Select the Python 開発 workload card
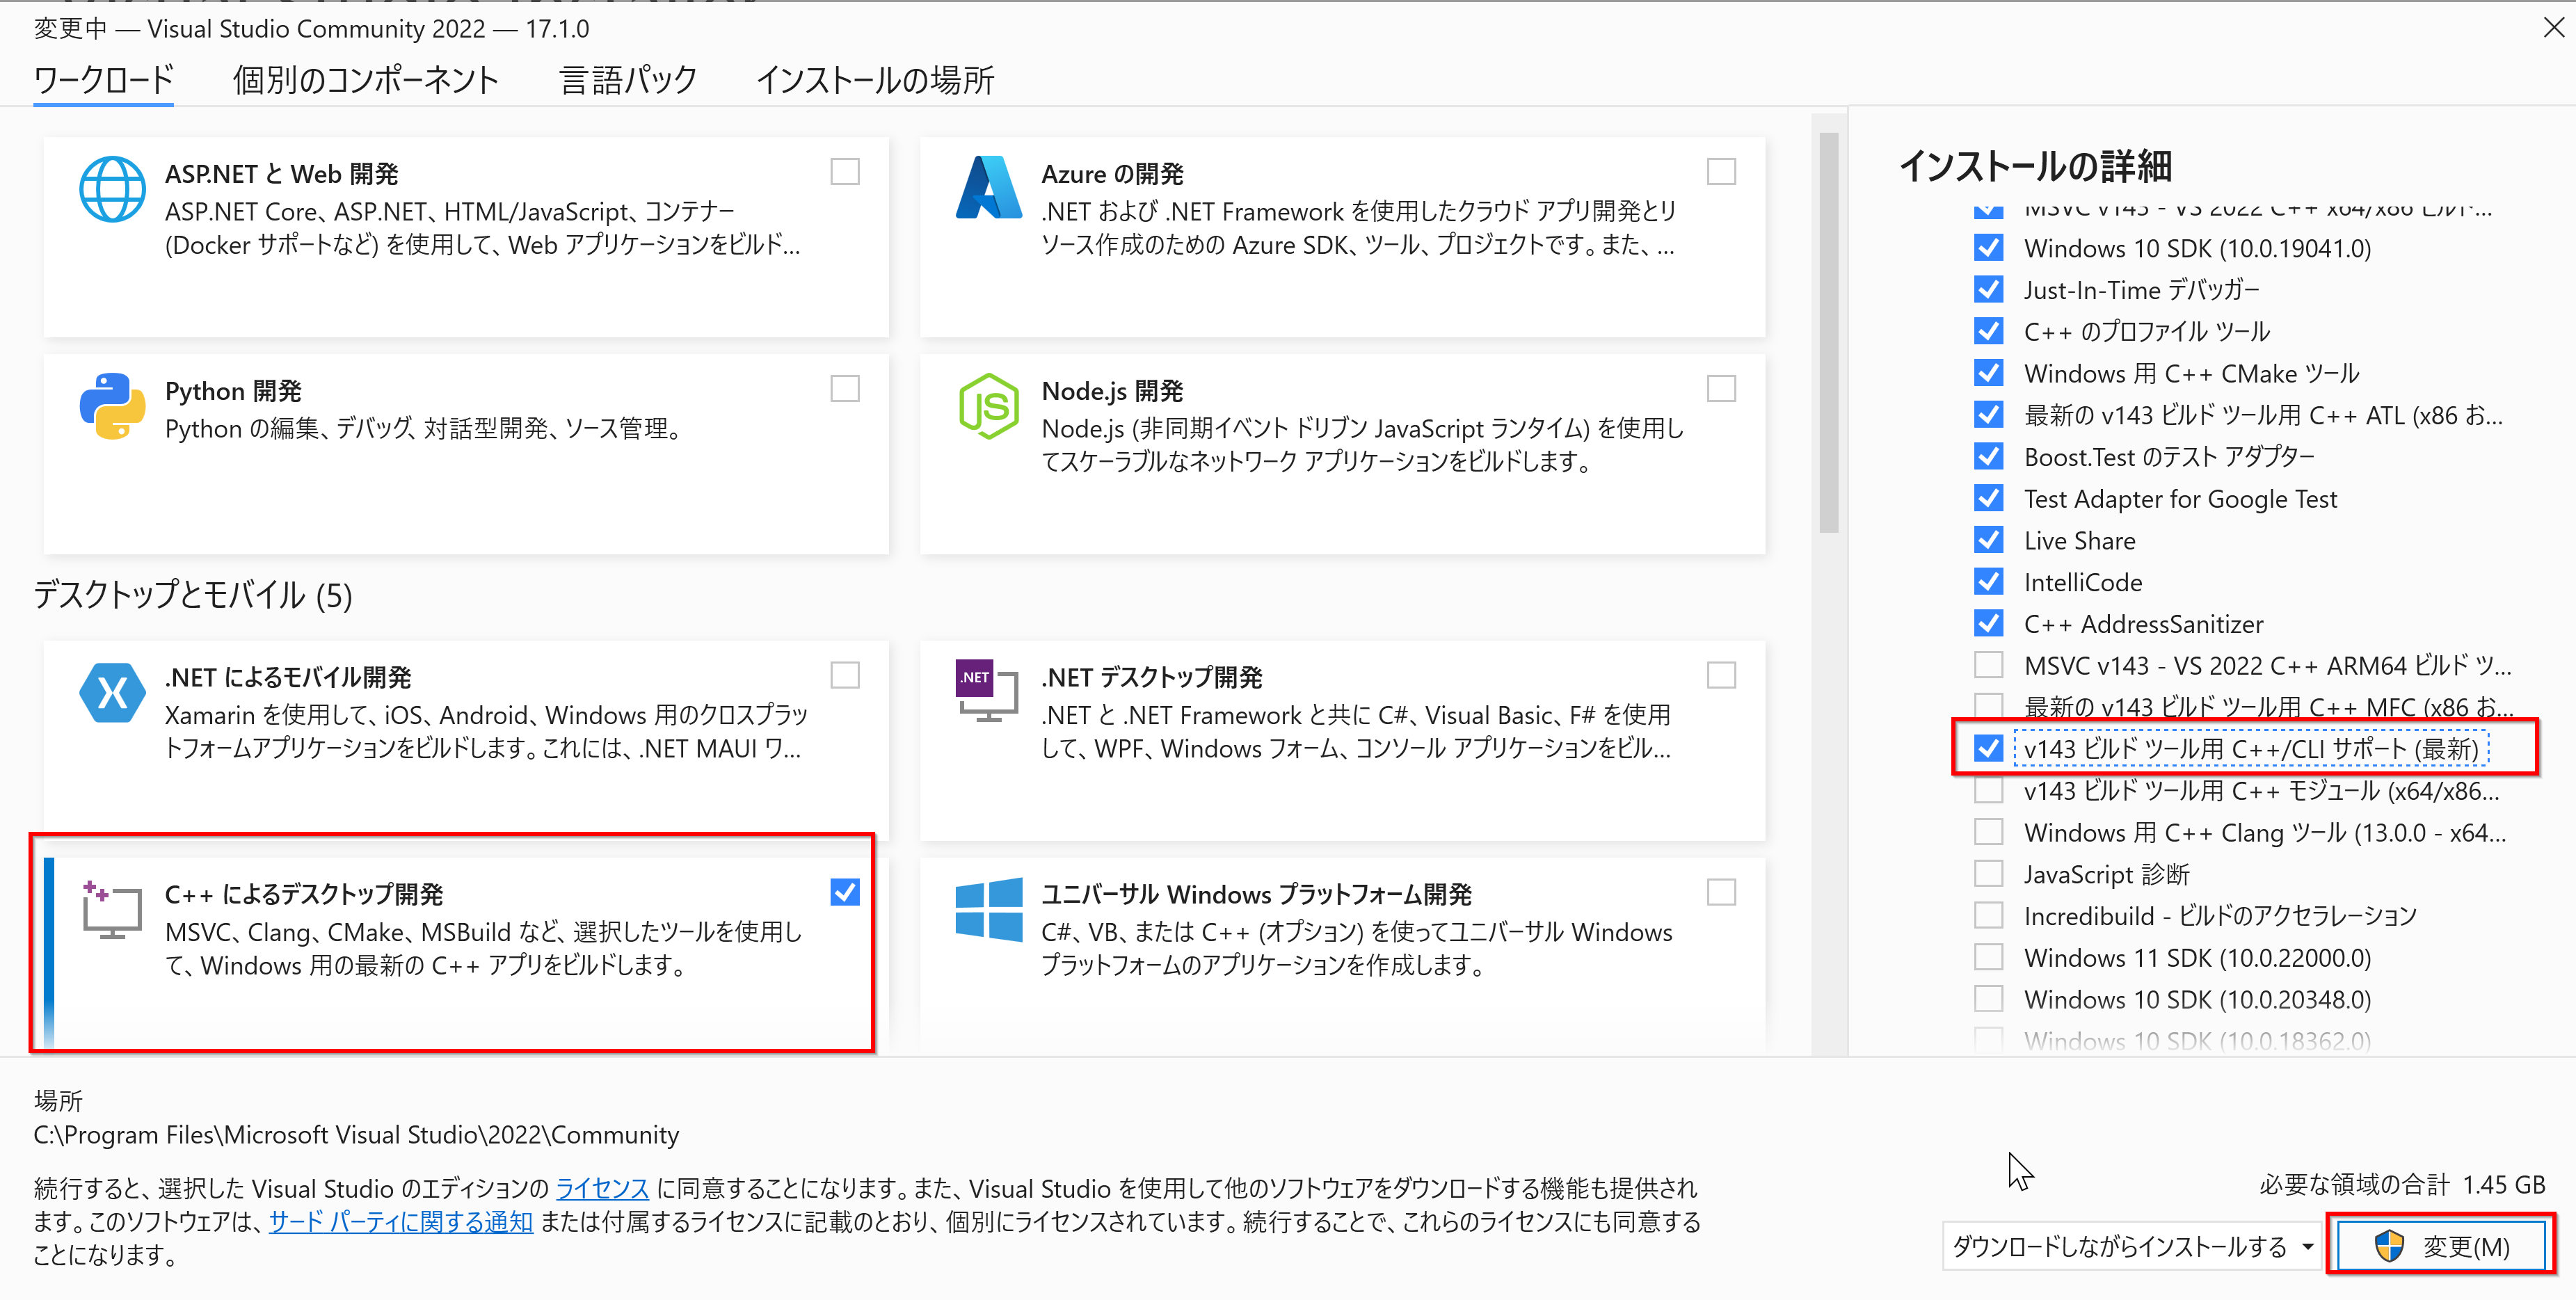This screenshot has height=1300, width=2576. click(x=466, y=454)
